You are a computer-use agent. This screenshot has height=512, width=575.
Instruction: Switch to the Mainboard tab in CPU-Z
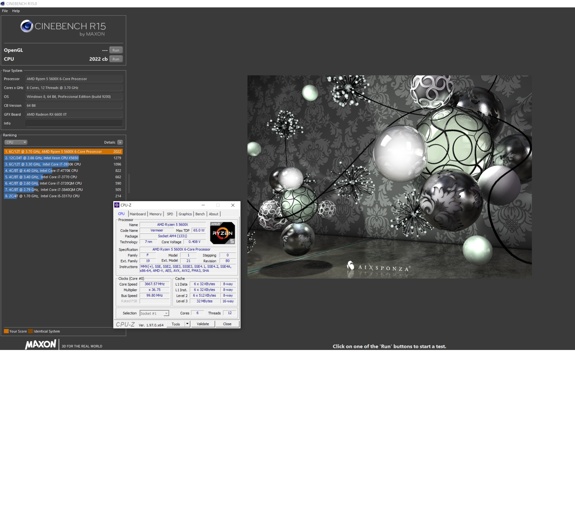coord(138,214)
